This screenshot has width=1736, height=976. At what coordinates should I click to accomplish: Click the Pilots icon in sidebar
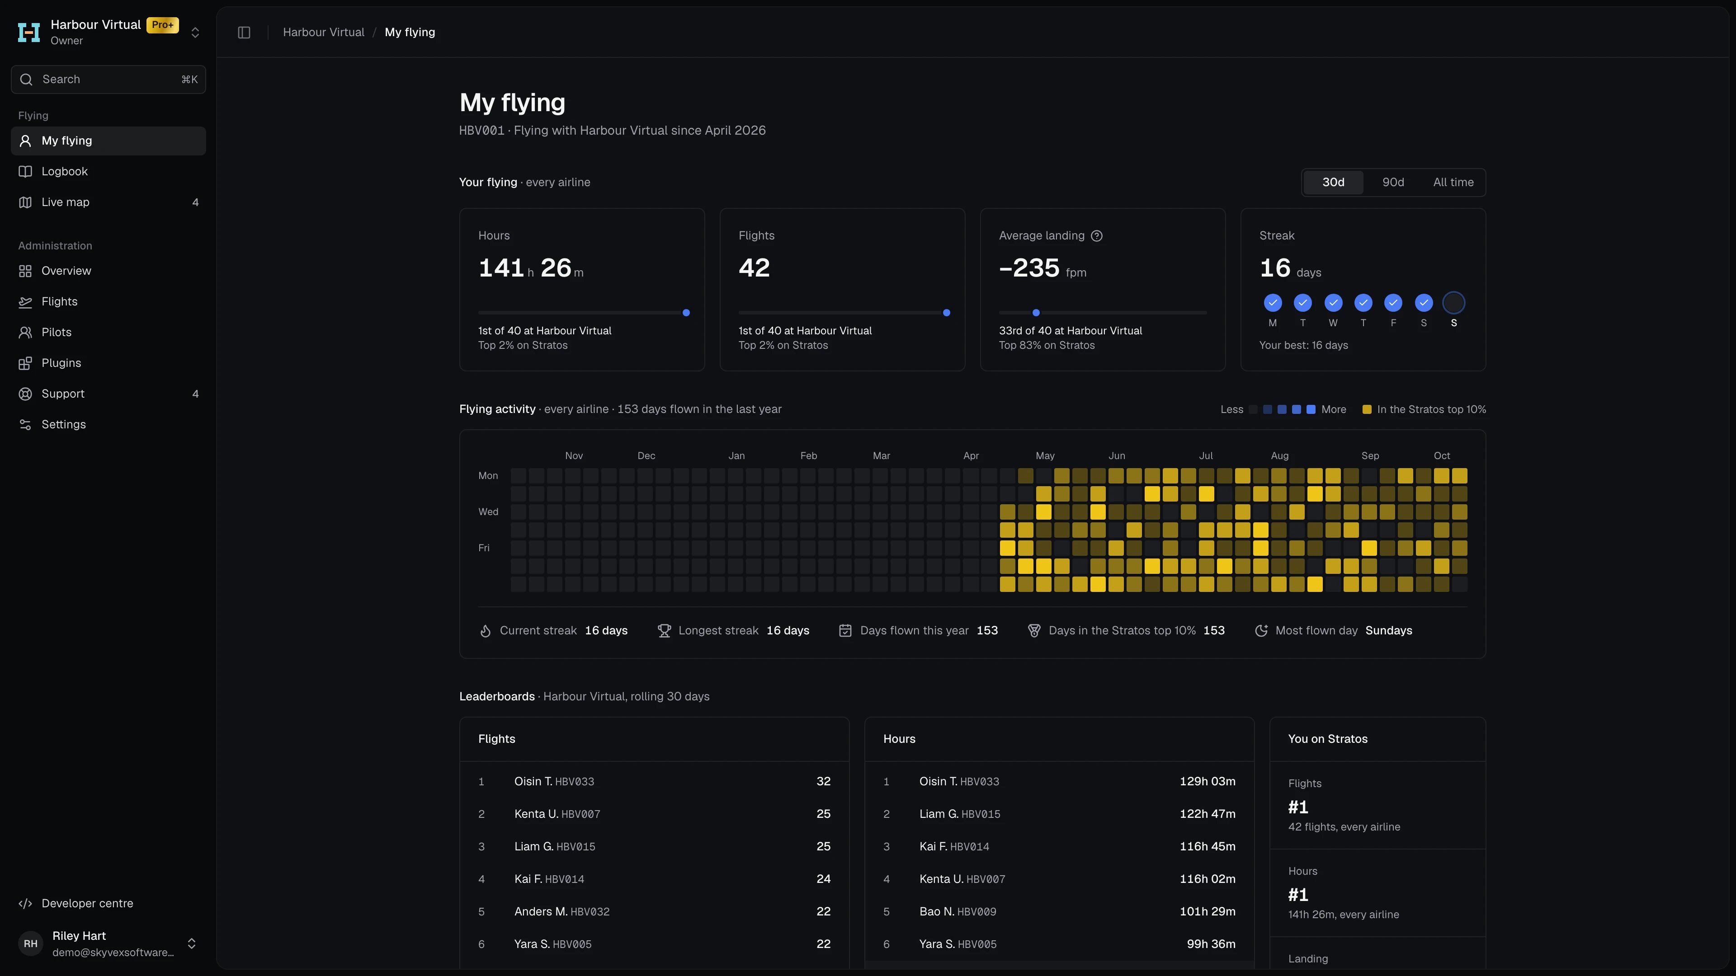click(x=26, y=332)
